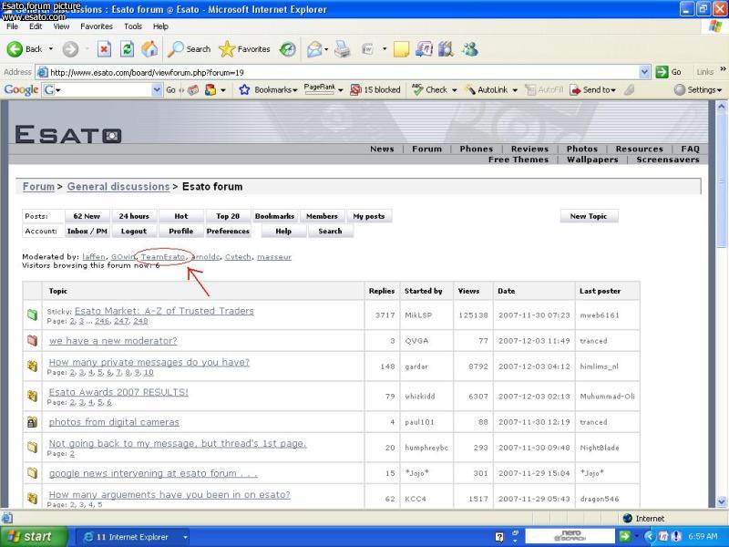The height and width of the screenshot is (547, 729).
Task: Open the Help menu
Action: point(161,26)
